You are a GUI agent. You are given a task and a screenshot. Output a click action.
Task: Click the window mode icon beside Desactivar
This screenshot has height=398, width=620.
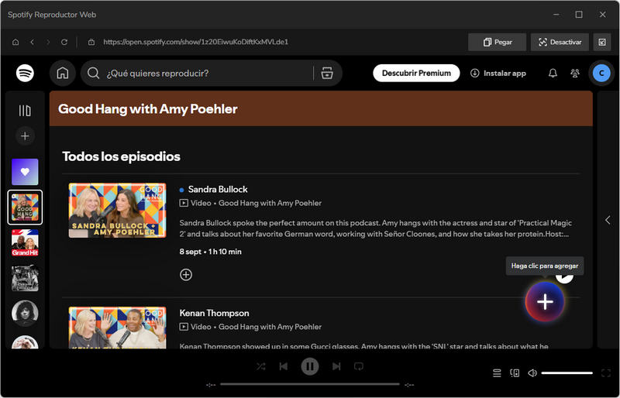(x=602, y=42)
